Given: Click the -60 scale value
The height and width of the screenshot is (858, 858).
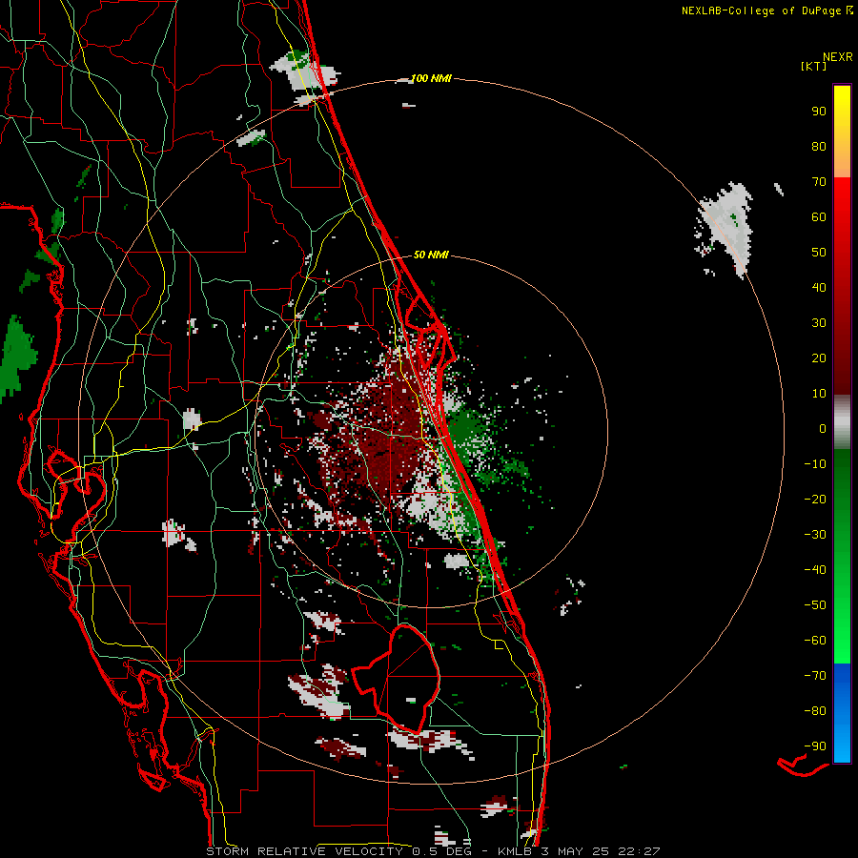Looking at the screenshot, I should pos(815,641).
